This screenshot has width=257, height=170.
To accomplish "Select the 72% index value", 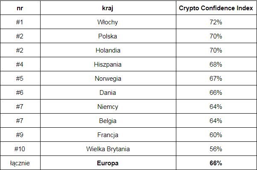I will pyautogui.click(x=216, y=22).
